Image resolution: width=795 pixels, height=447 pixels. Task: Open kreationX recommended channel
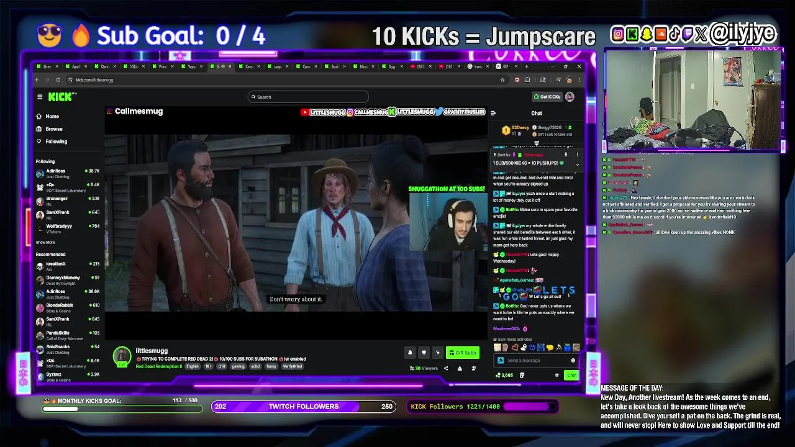68,266
